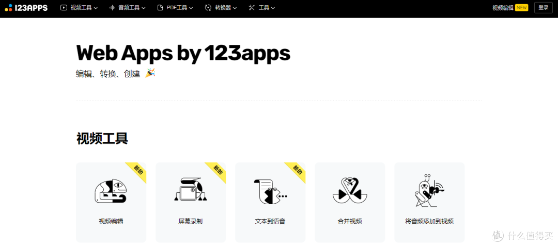Open the 视频编辑 link in the header
Viewport: 558px width, 247px height.
pos(503,8)
